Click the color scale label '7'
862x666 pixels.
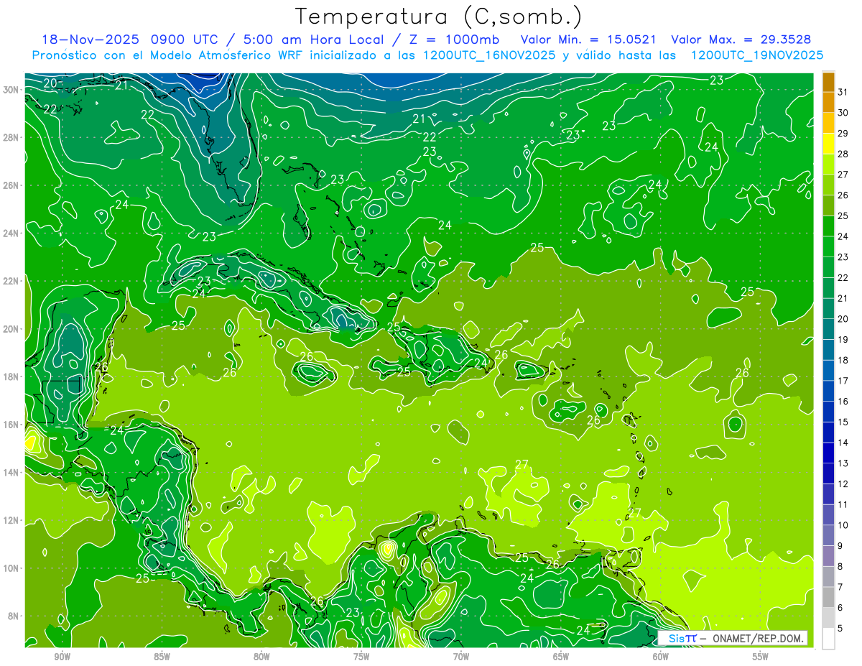(840, 588)
